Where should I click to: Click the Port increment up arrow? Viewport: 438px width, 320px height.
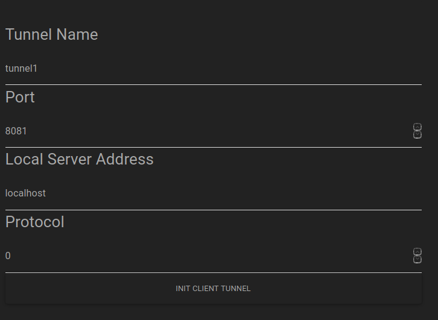[417, 127]
